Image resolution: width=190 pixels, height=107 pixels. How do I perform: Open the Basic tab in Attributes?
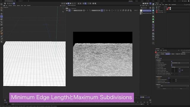point(157,54)
